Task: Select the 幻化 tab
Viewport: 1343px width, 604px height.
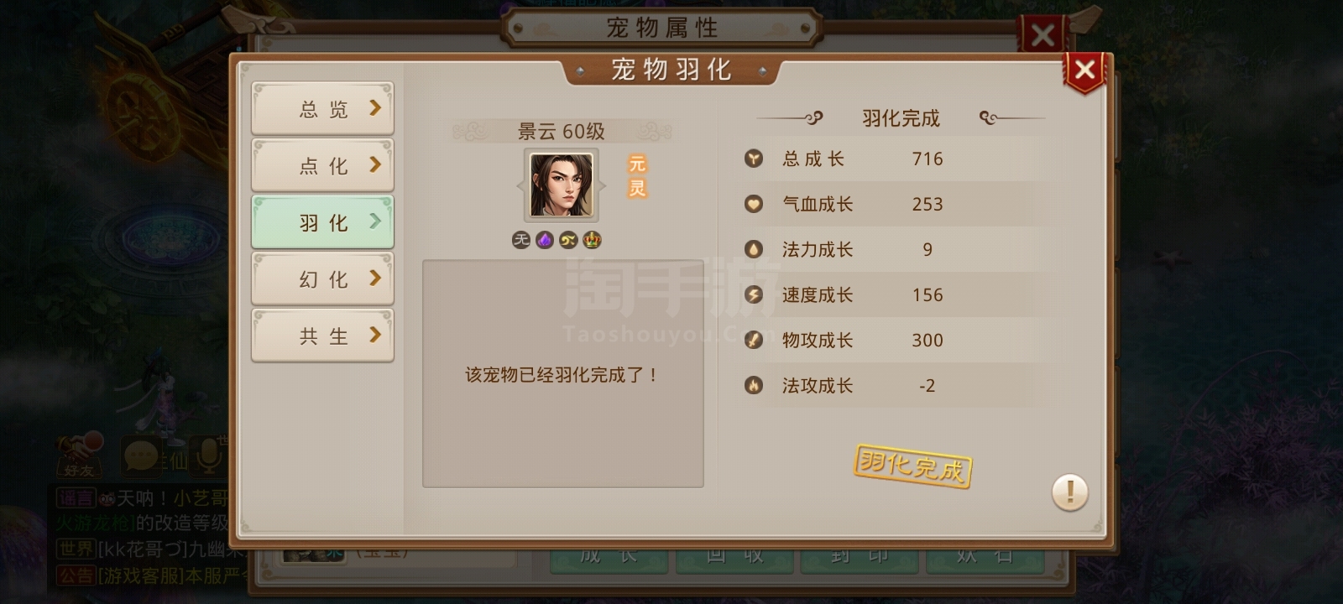Action: pos(322,279)
